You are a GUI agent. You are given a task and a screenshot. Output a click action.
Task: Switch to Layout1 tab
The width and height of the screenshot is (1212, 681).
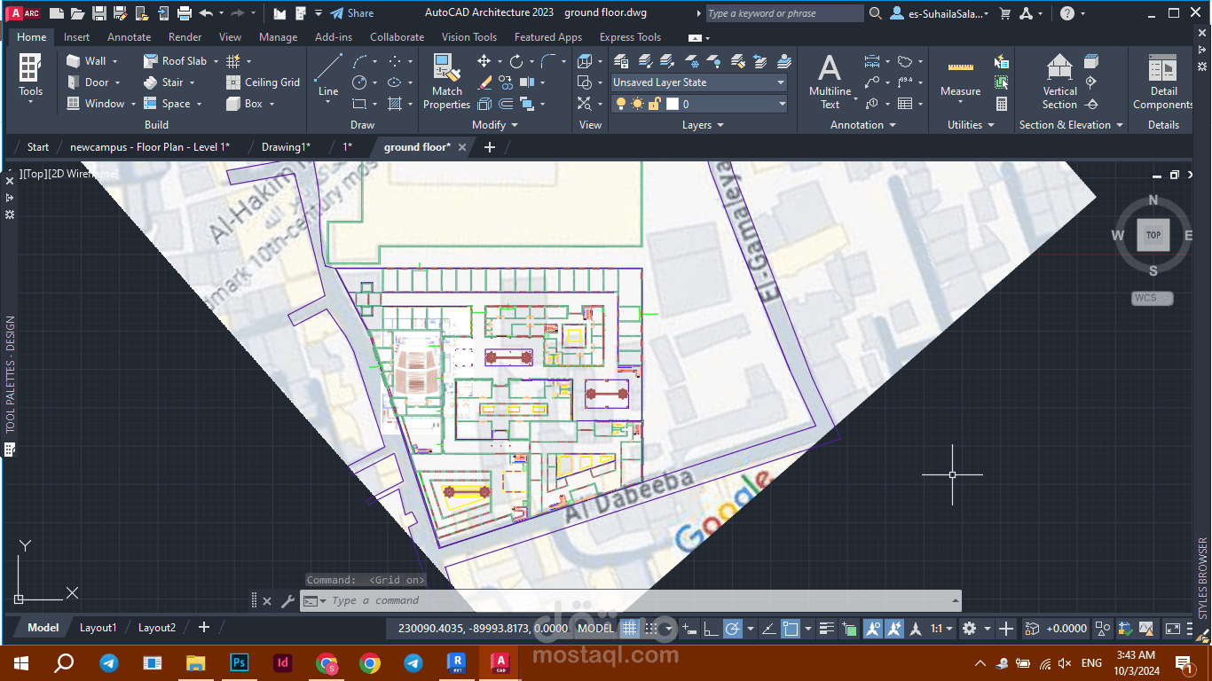(98, 628)
